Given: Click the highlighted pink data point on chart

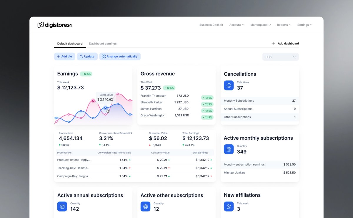Looking at the screenshot, I should pyautogui.click(x=93, y=101).
